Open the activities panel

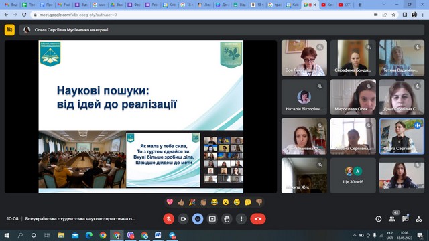point(418,219)
